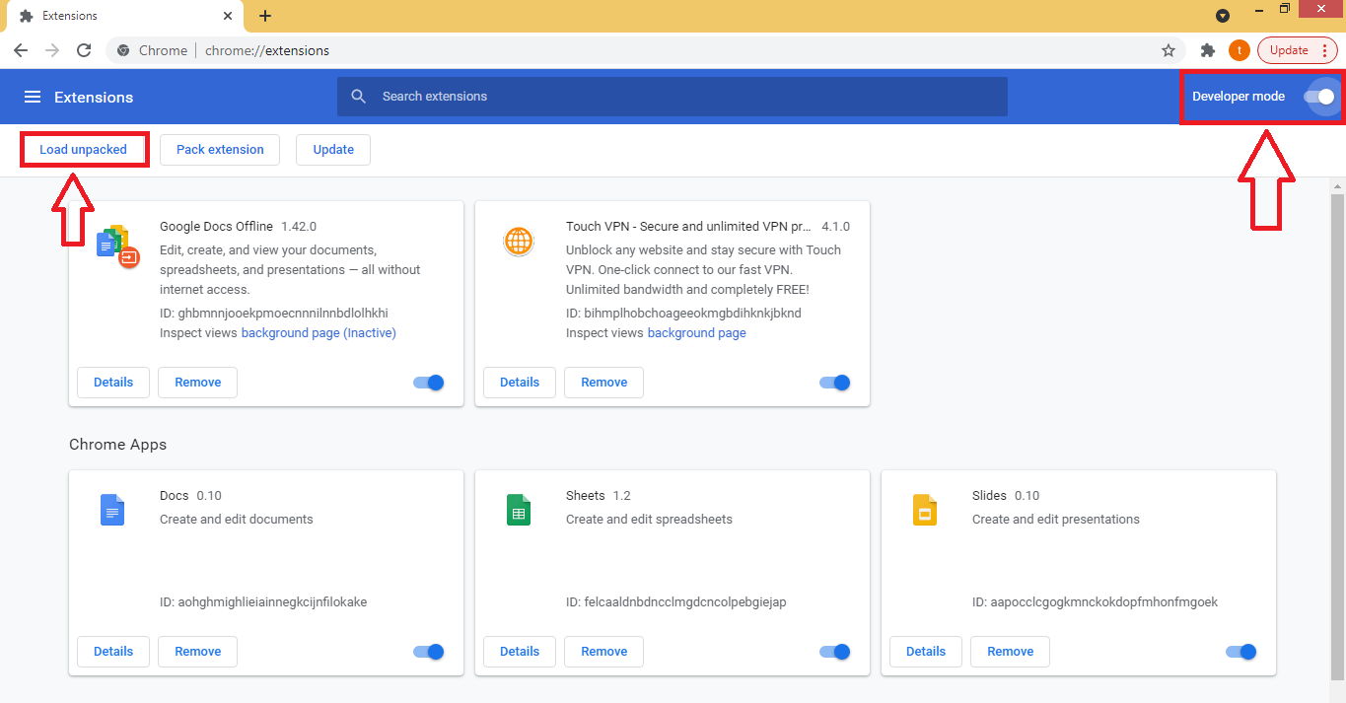Disable the Google Docs Offline extension
This screenshot has width=1346, height=703.
pyautogui.click(x=429, y=383)
